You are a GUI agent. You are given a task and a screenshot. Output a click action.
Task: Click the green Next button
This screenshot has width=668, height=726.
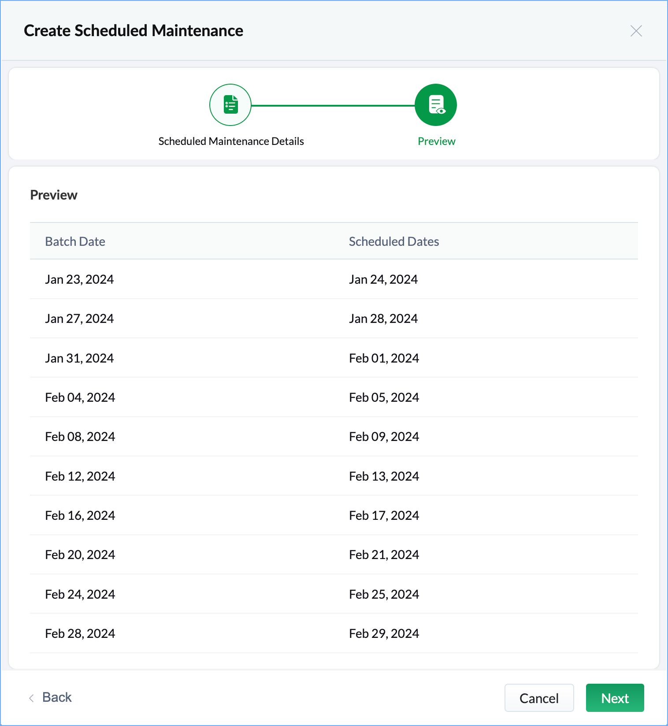click(x=615, y=698)
